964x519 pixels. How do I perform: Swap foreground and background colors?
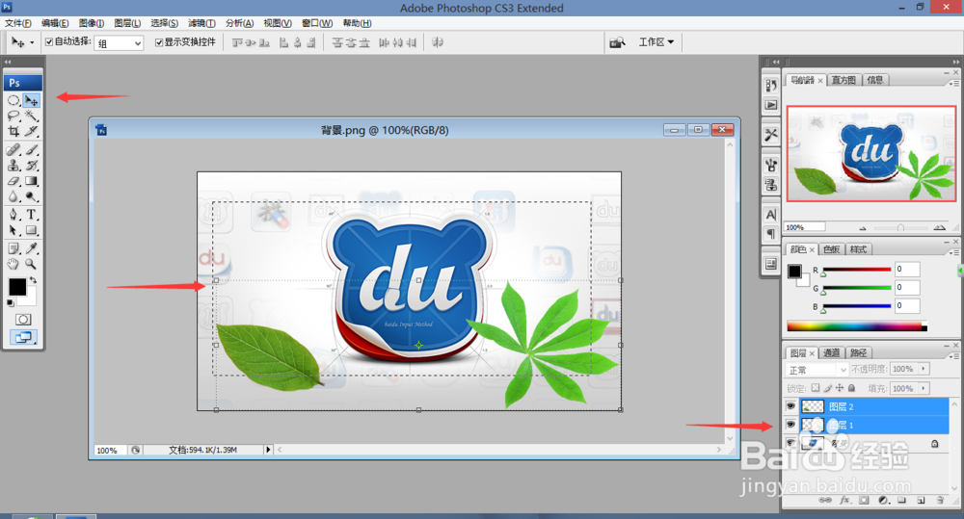(34, 280)
